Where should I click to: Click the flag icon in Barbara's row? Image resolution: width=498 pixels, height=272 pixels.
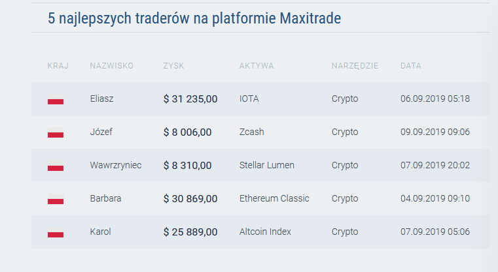pos(56,199)
